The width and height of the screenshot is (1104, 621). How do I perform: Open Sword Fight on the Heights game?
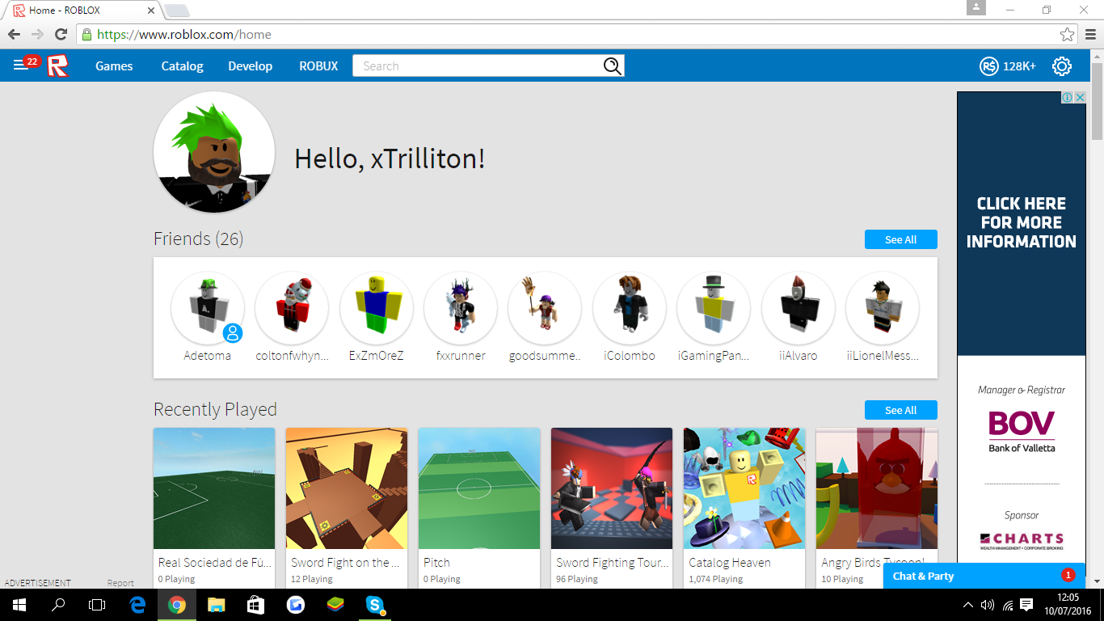(347, 488)
